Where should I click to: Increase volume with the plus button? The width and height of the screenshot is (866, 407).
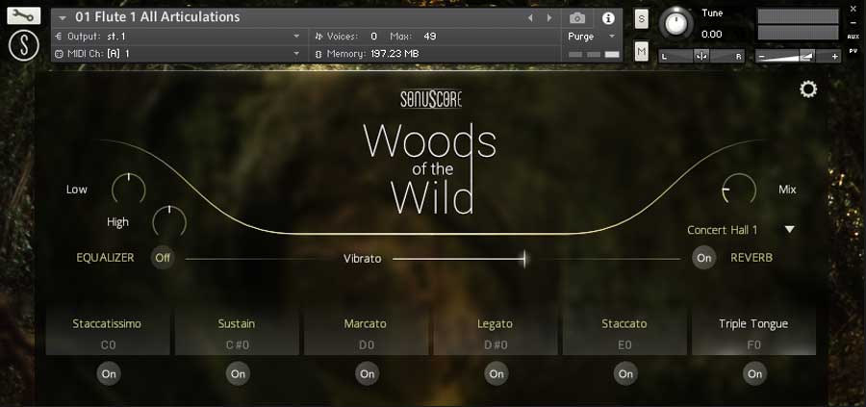[x=834, y=57]
